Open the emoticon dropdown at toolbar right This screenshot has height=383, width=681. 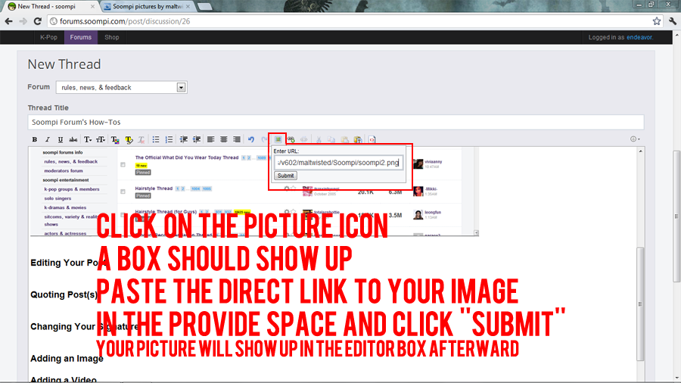635,139
